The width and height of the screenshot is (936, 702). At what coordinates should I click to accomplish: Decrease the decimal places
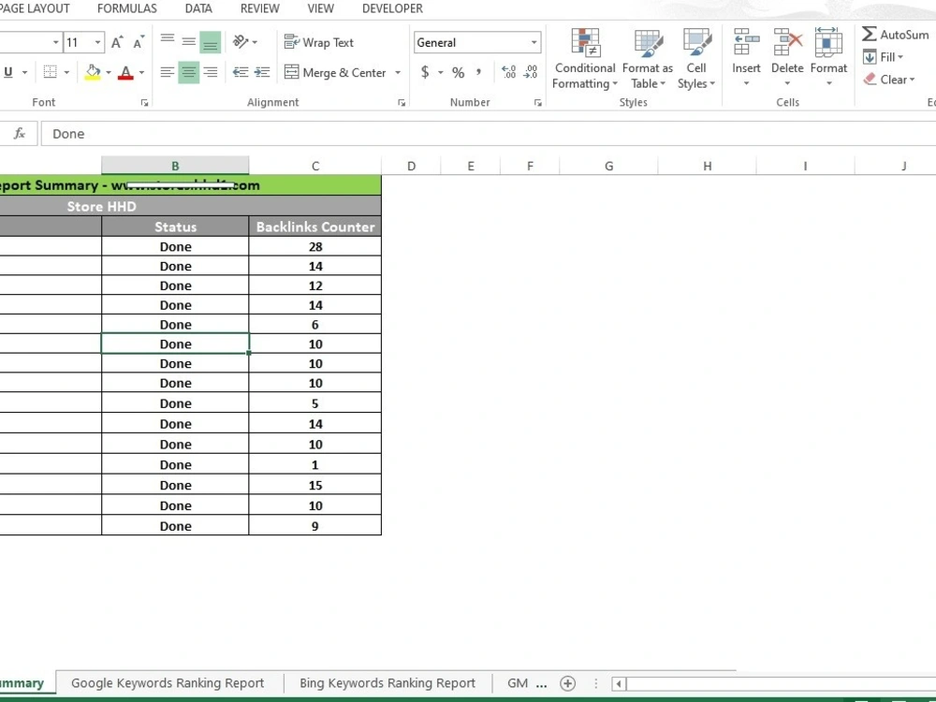point(530,72)
